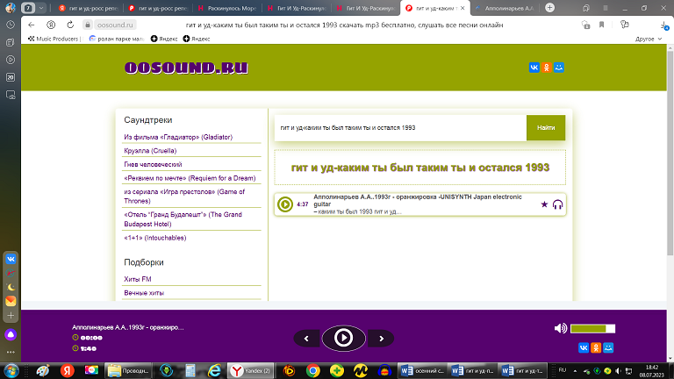Adjust the player volume slider
The width and height of the screenshot is (674, 379).
(592, 329)
